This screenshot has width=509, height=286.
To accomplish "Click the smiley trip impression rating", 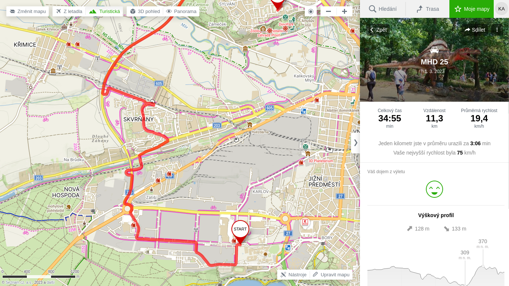I will [434, 189].
